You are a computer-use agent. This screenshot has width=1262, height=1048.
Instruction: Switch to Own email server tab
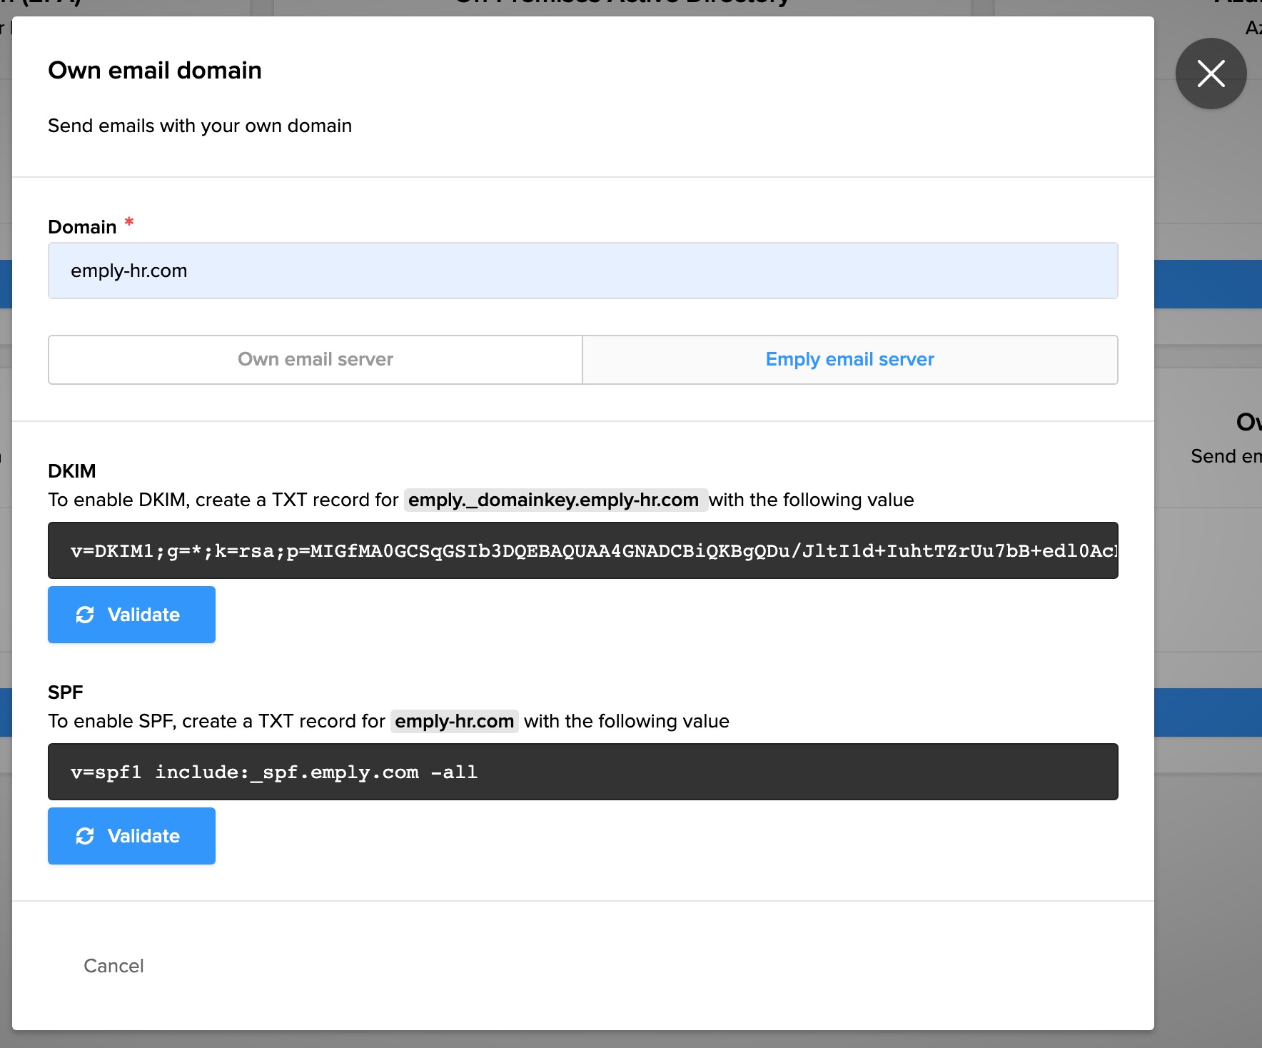click(x=315, y=360)
